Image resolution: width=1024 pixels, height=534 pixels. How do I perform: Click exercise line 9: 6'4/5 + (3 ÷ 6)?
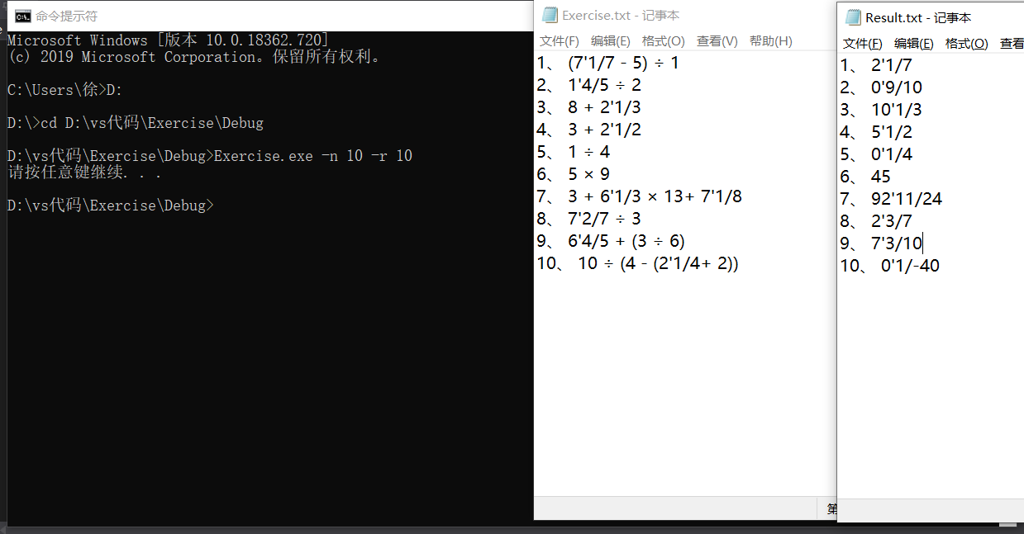(611, 241)
